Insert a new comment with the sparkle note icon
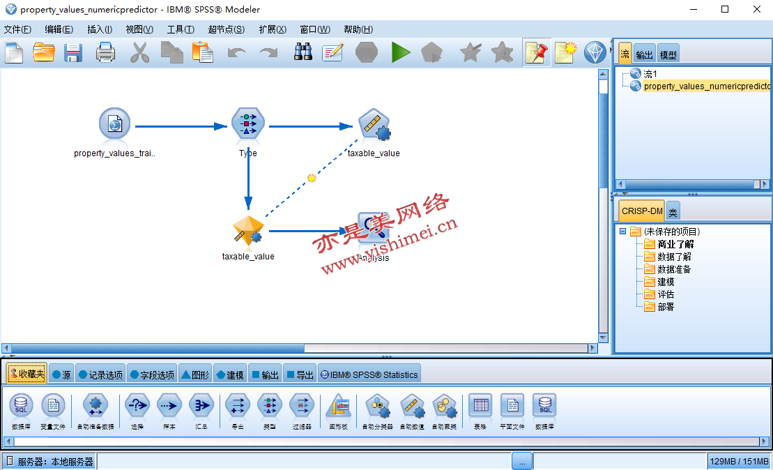Viewport: 773px width, 470px height. coord(565,52)
